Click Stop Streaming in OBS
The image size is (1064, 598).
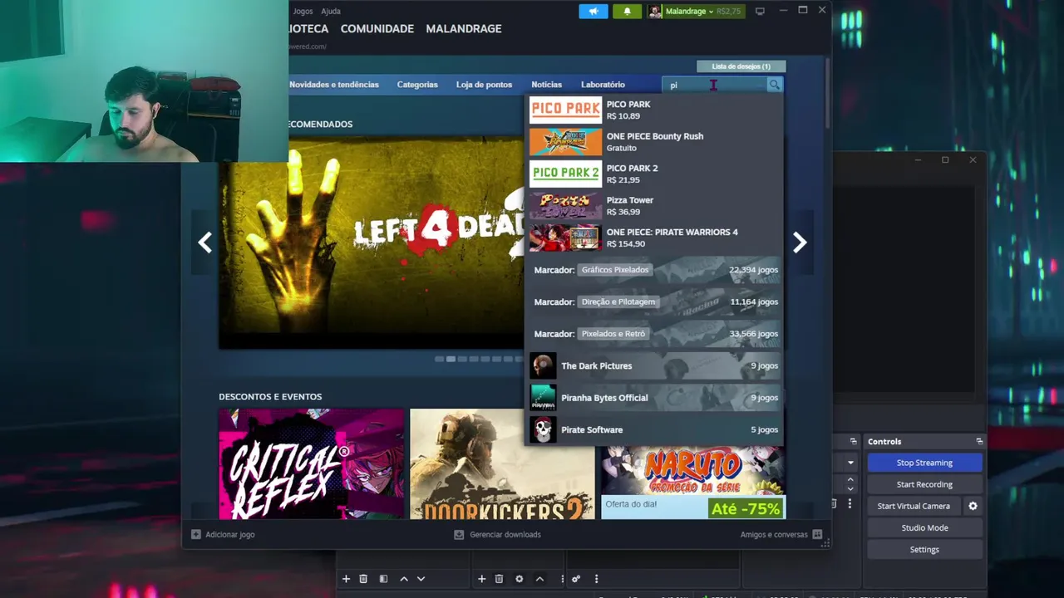point(924,463)
